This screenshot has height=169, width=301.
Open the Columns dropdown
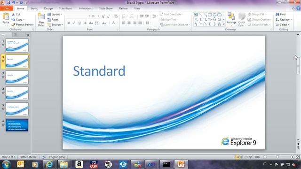click(149, 23)
